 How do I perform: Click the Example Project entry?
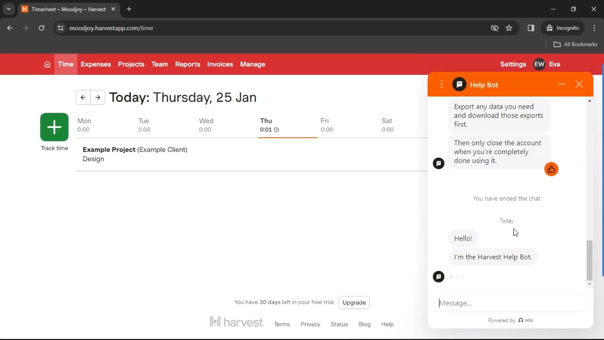135,150
